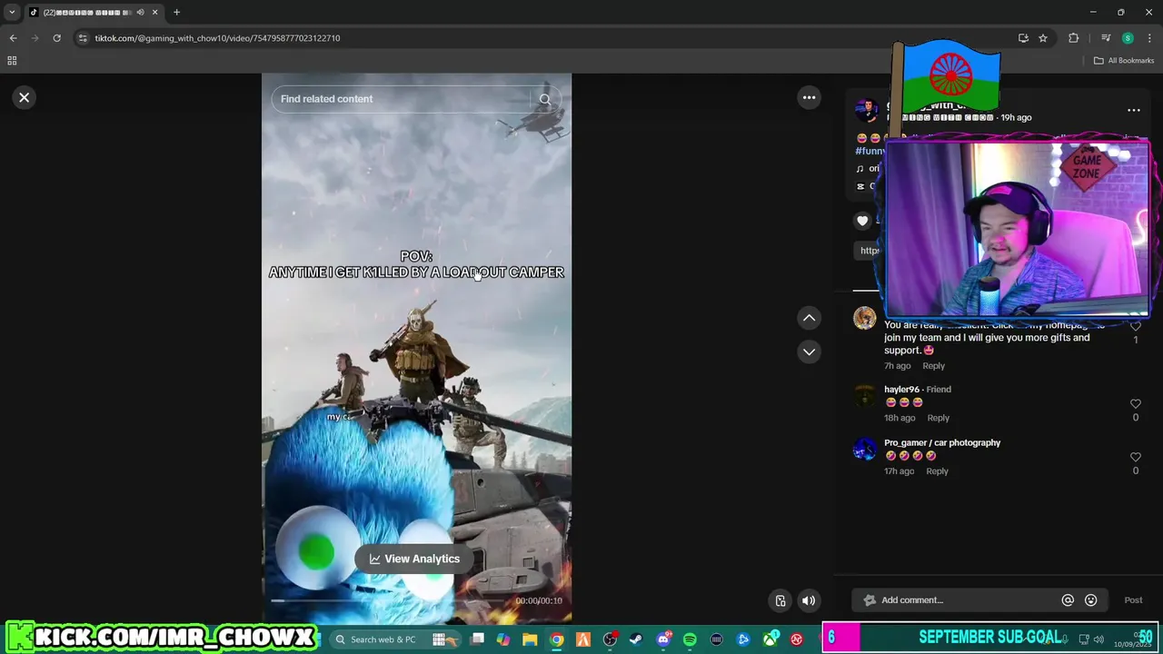Viewport: 1163px width, 654px height.
Task: Insert a mention with the @ icon
Action: click(x=1068, y=599)
